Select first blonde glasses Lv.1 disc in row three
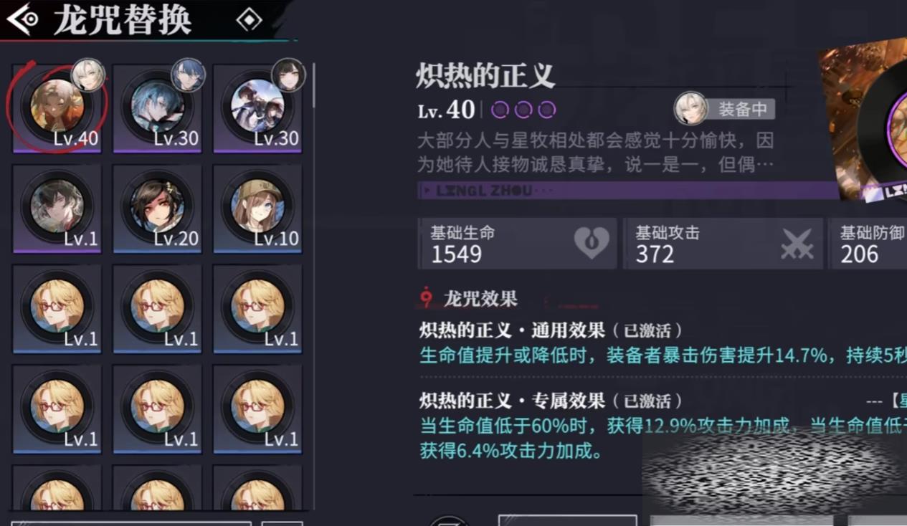This screenshot has height=526, width=907. 57,309
